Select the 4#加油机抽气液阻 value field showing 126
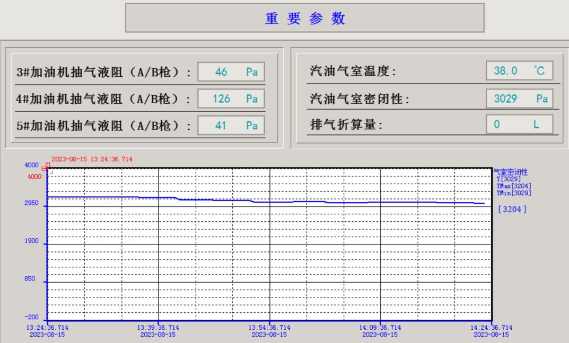 [231, 98]
